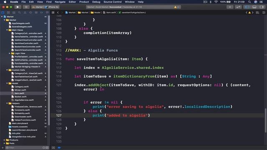Open the Apple menu
267x150 pixels.
5,2
